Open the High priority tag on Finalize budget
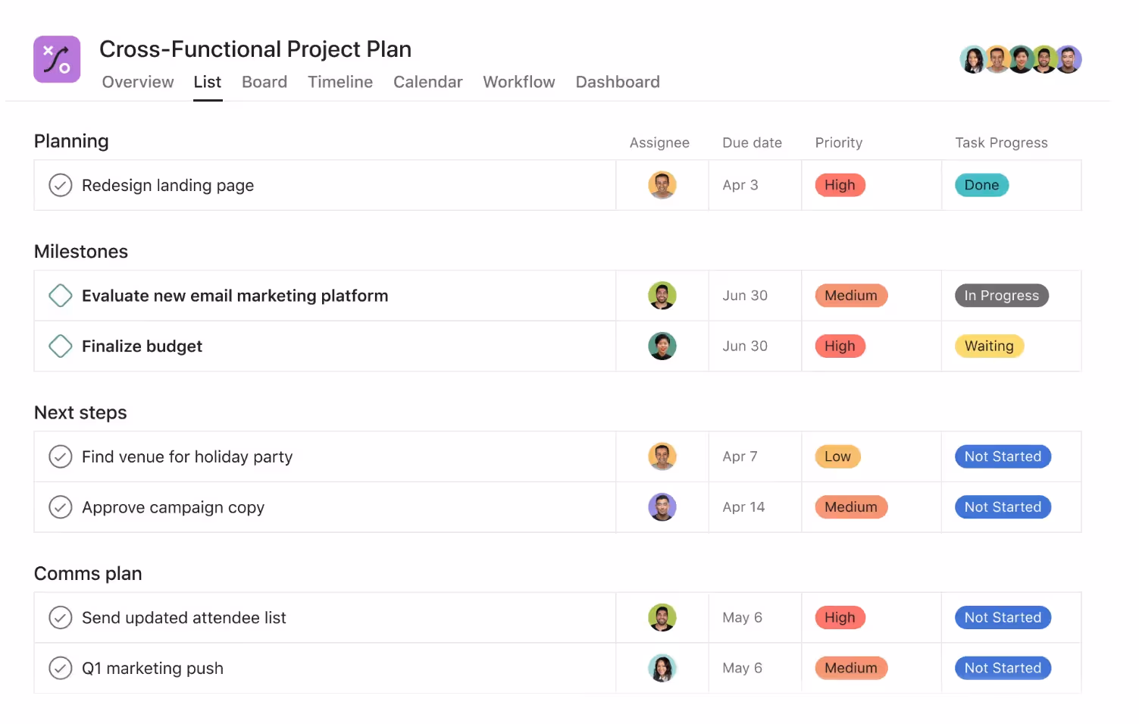 pos(840,346)
